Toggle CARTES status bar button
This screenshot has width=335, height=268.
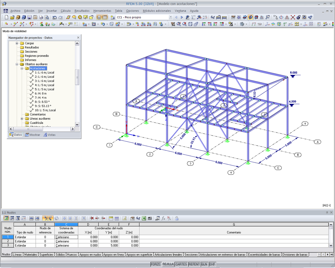(181, 264)
